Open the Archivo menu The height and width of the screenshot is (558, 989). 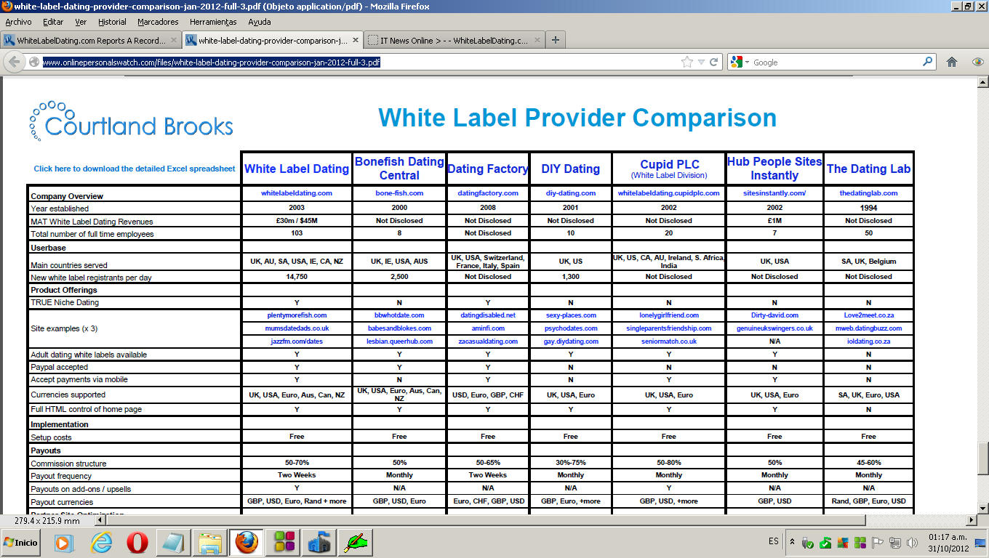18,22
